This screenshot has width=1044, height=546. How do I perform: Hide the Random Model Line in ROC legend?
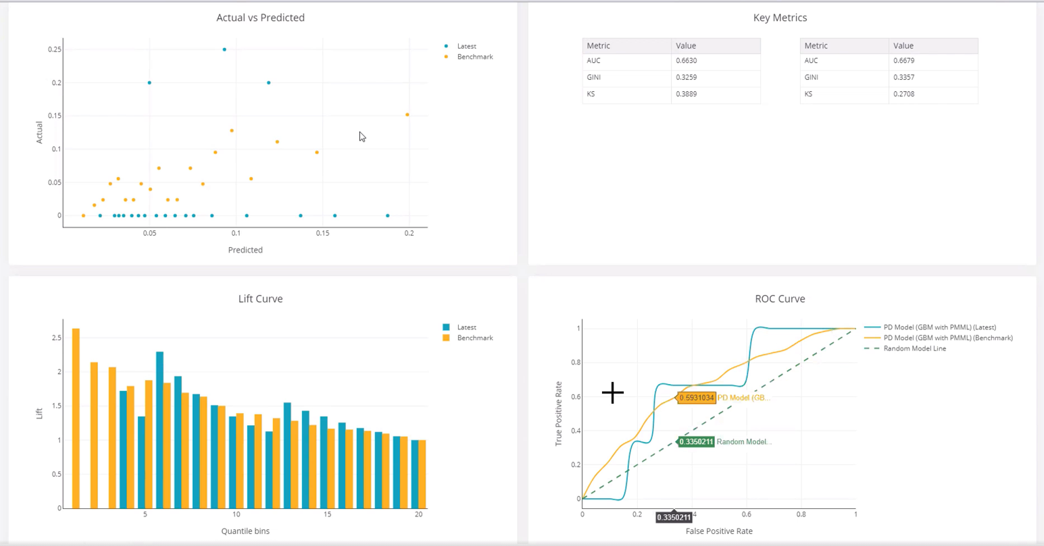coord(914,348)
